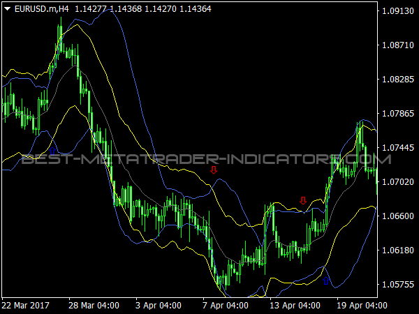Viewport: 419px width, 314px height.
Task: Click the 7 Apr 04:00 time label
Action: point(226,305)
